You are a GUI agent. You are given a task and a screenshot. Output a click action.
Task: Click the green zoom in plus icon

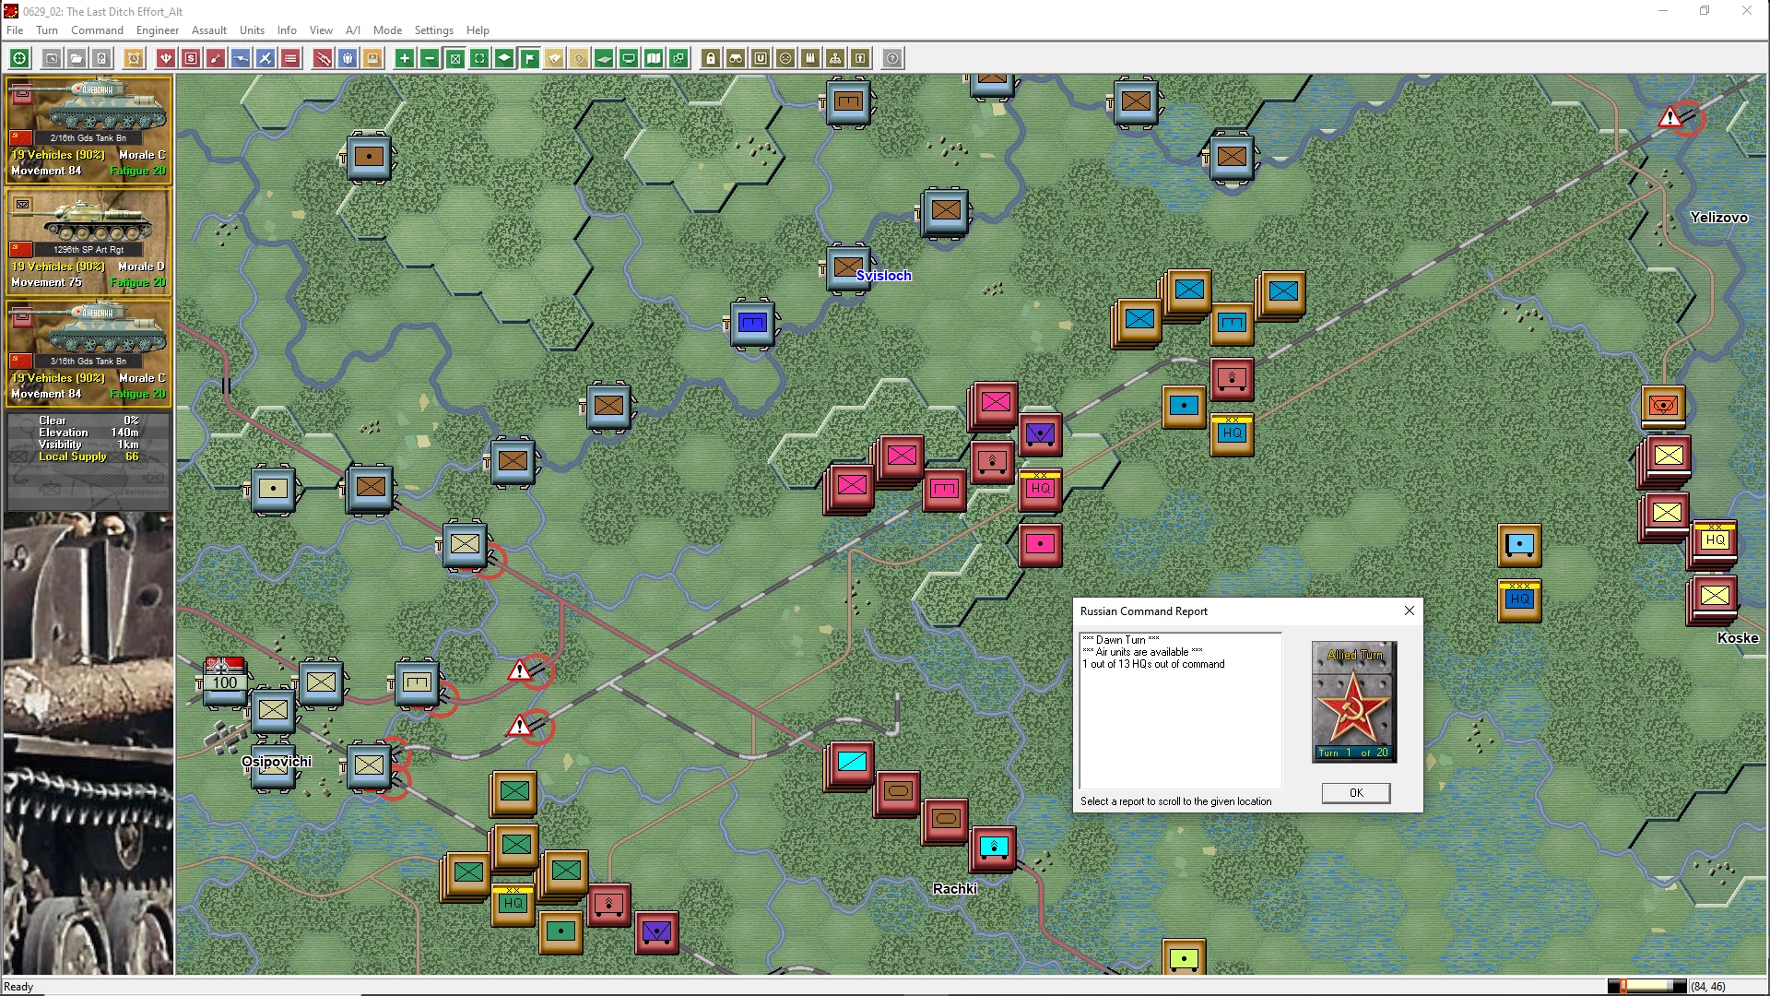(x=404, y=59)
